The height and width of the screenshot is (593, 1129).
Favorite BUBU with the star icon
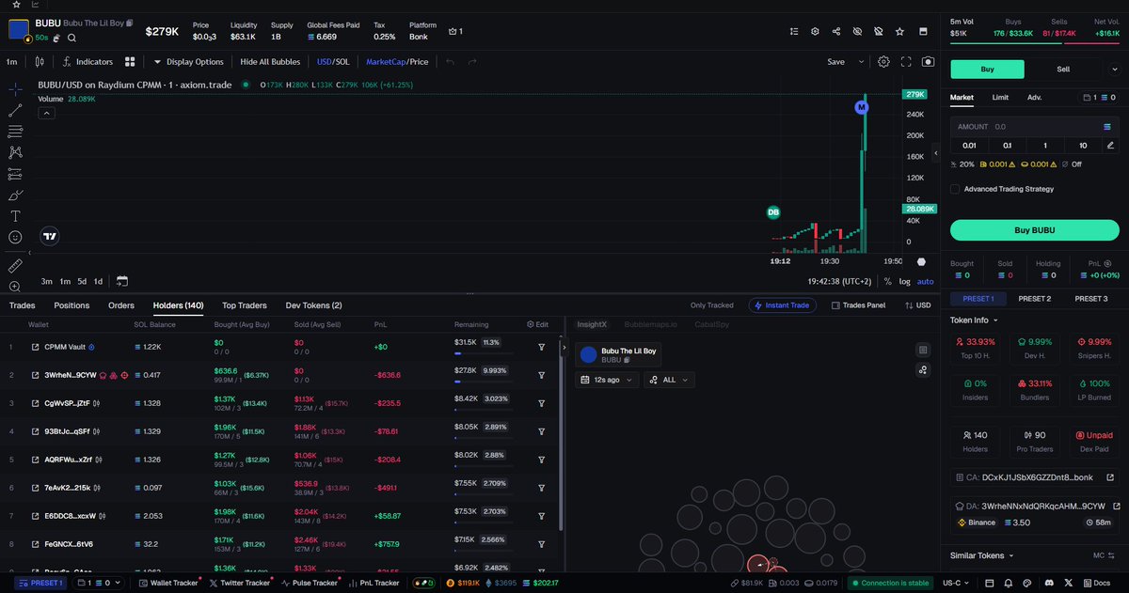(x=900, y=31)
